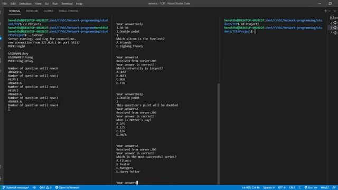Start the Go Live server
The width and height of the screenshot is (338, 190).
[311, 187]
